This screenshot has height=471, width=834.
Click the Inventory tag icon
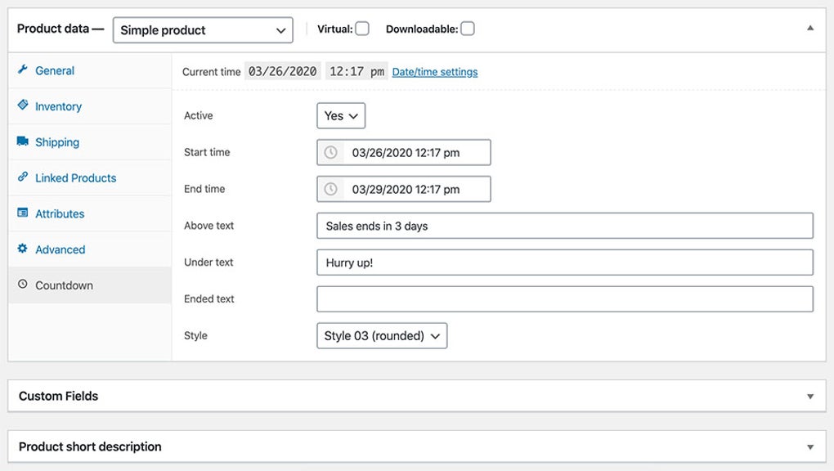pyautogui.click(x=23, y=106)
